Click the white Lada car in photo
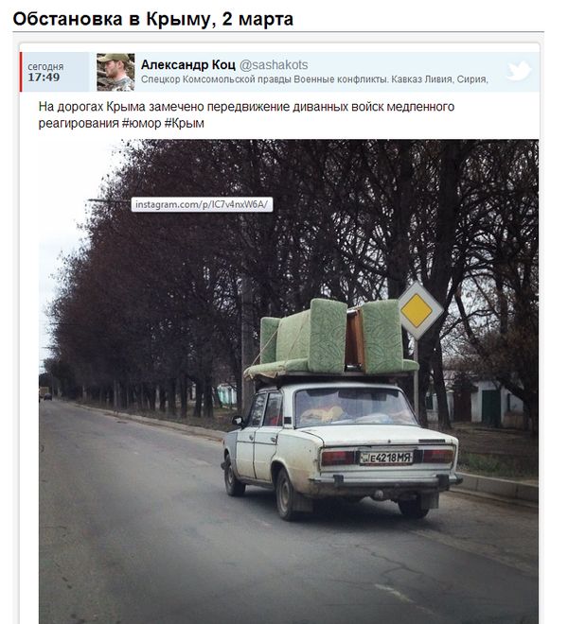 pos(342,448)
